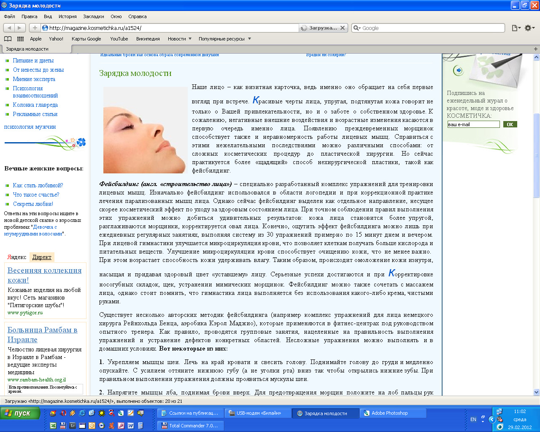Focus the Google search field

click(428, 28)
